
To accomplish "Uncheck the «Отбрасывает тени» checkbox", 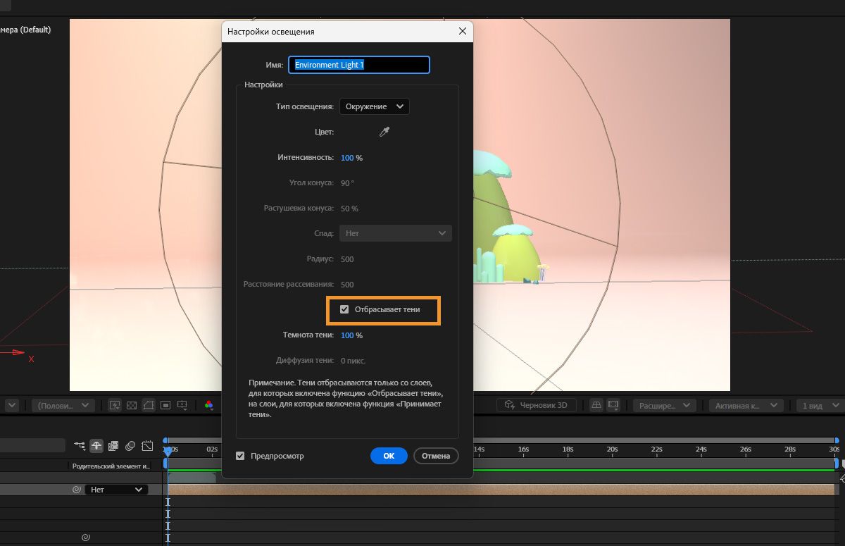I will [x=344, y=309].
